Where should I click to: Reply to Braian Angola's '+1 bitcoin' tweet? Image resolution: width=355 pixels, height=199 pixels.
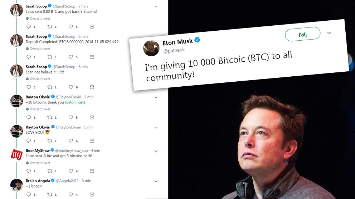pos(29,194)
